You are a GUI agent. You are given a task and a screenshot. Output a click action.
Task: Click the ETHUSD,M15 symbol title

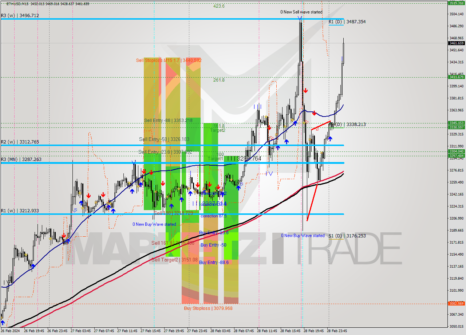point(18,4)
